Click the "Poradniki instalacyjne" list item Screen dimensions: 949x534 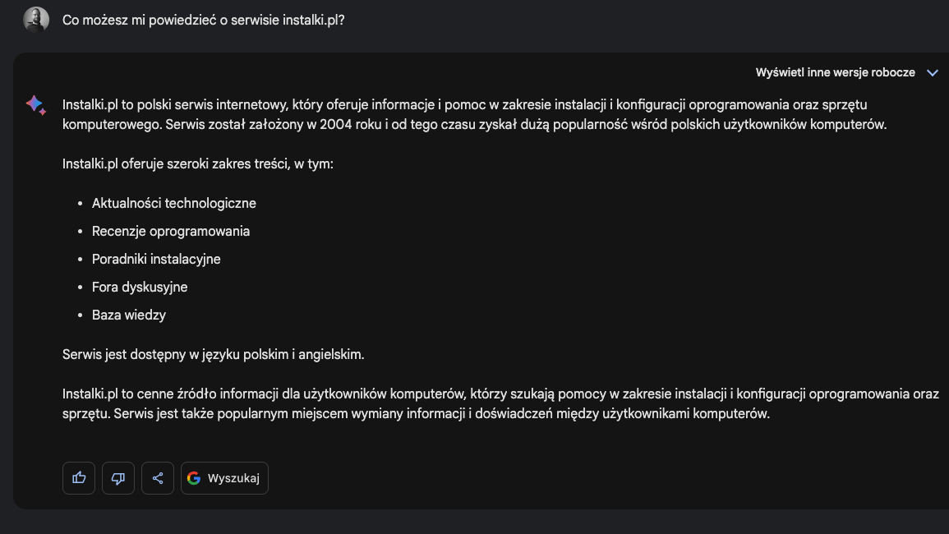[156, 259]
